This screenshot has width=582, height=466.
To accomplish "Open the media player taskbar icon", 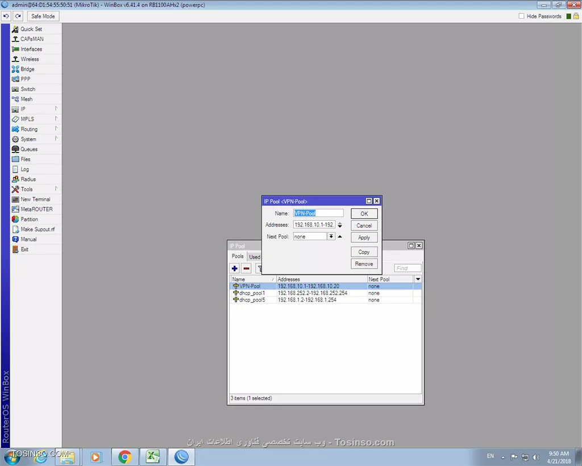I will pos(95,457).
